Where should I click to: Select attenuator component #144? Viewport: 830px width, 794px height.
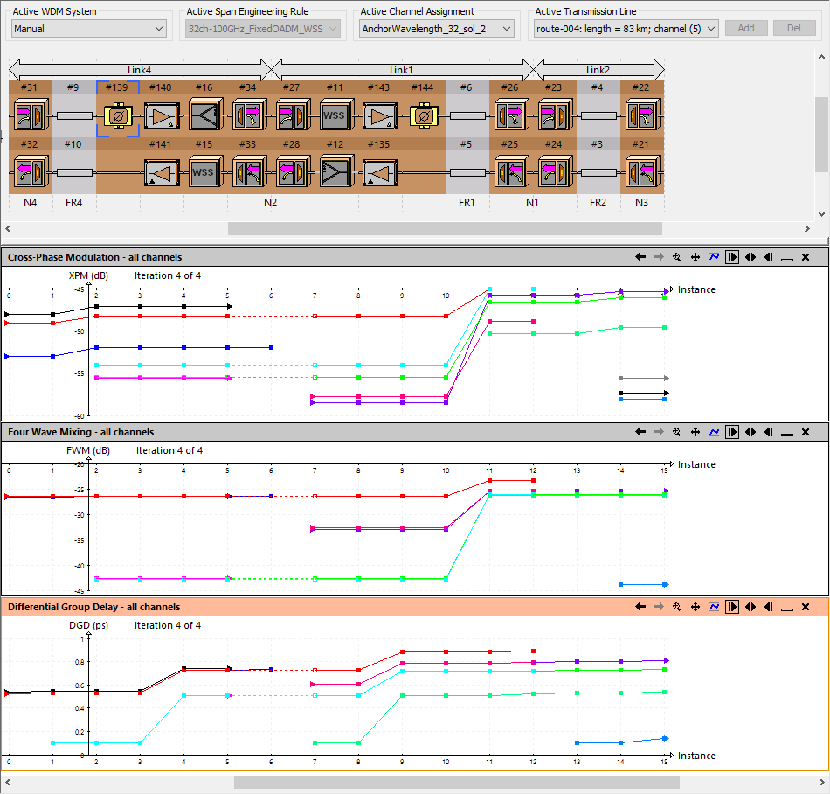point(424,116)
